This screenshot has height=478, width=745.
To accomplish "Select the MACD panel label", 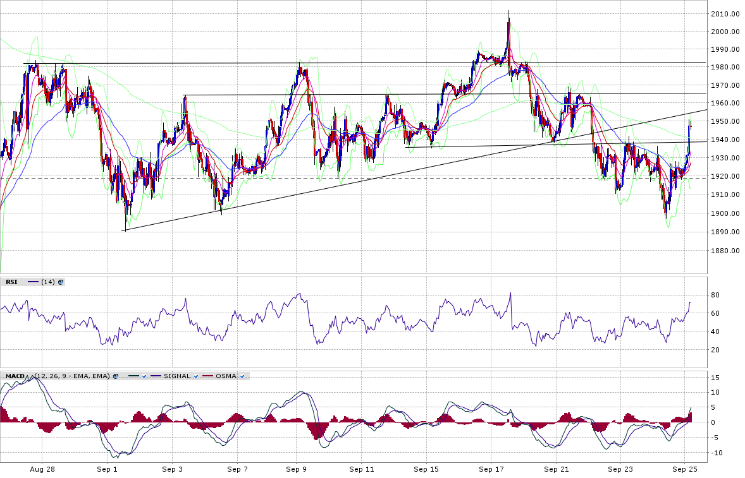I will [15, 376].
